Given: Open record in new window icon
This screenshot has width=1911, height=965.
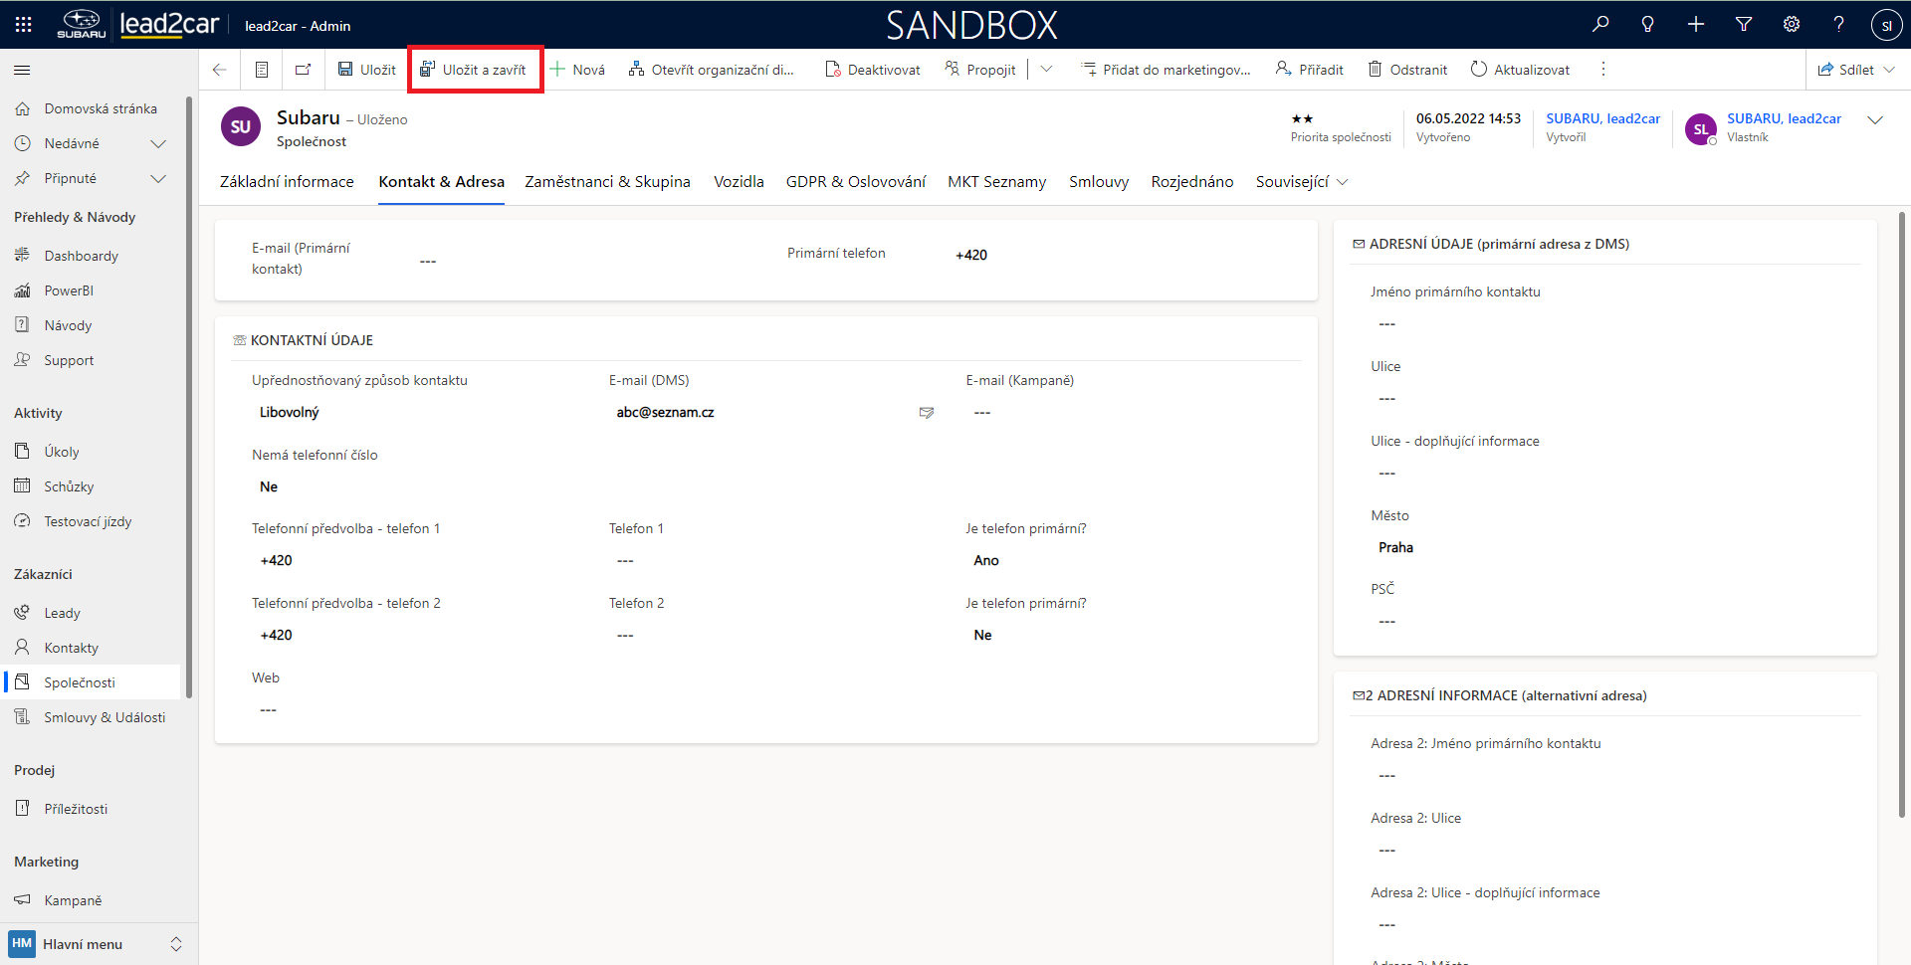Looking at the screenshot, I should click(303, 70).
